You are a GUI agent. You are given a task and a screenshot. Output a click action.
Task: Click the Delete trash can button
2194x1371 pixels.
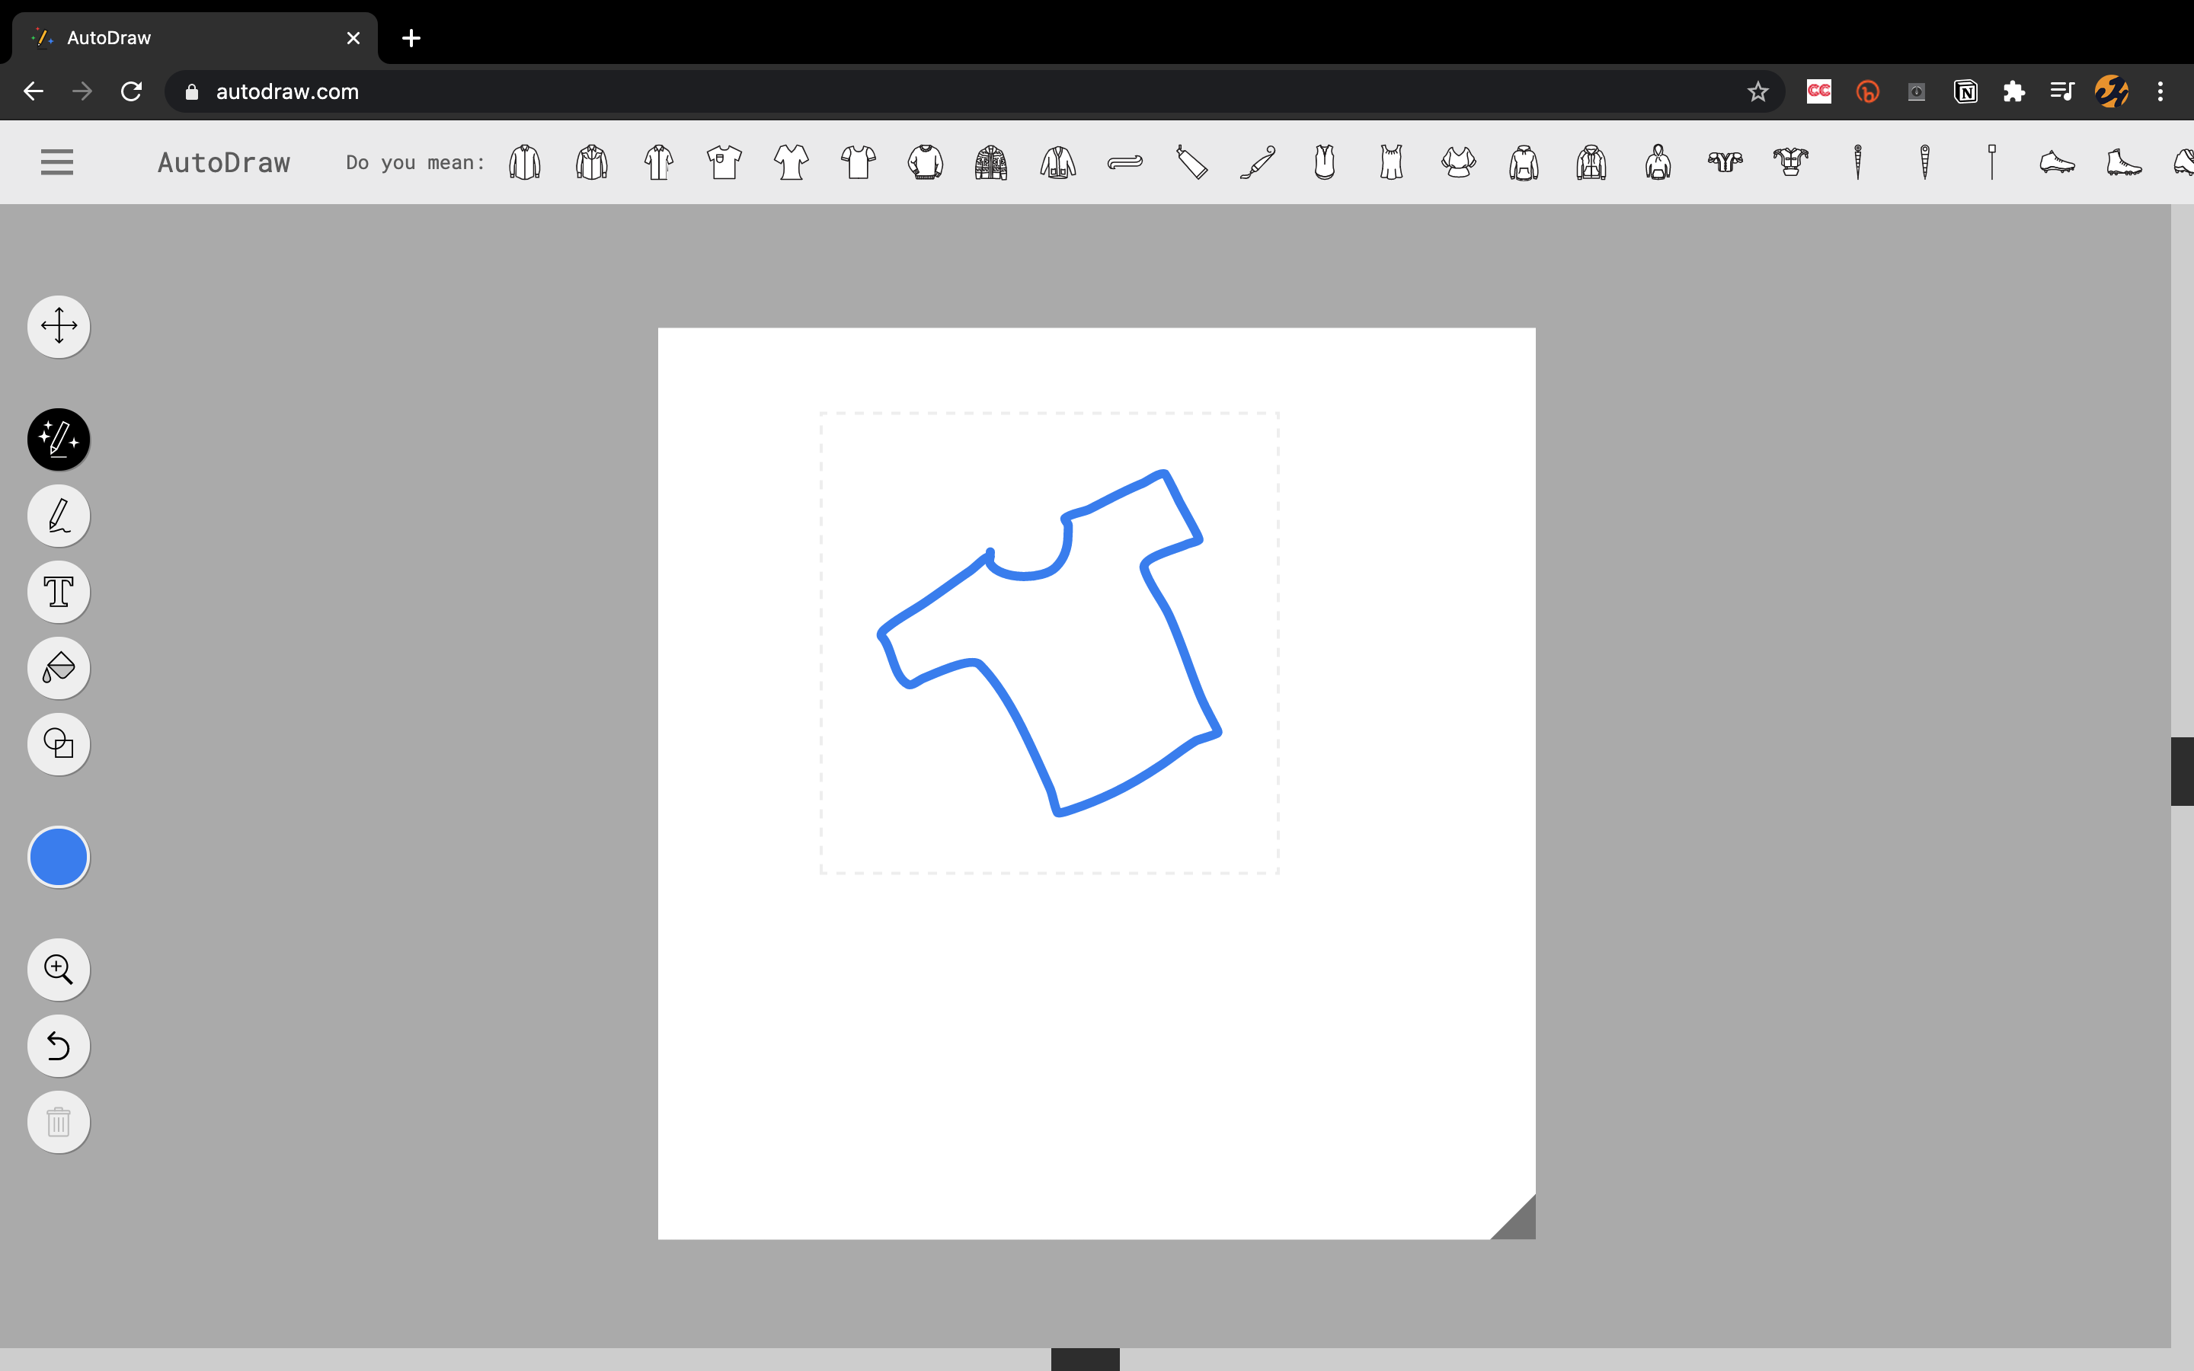pos(59,1122)
